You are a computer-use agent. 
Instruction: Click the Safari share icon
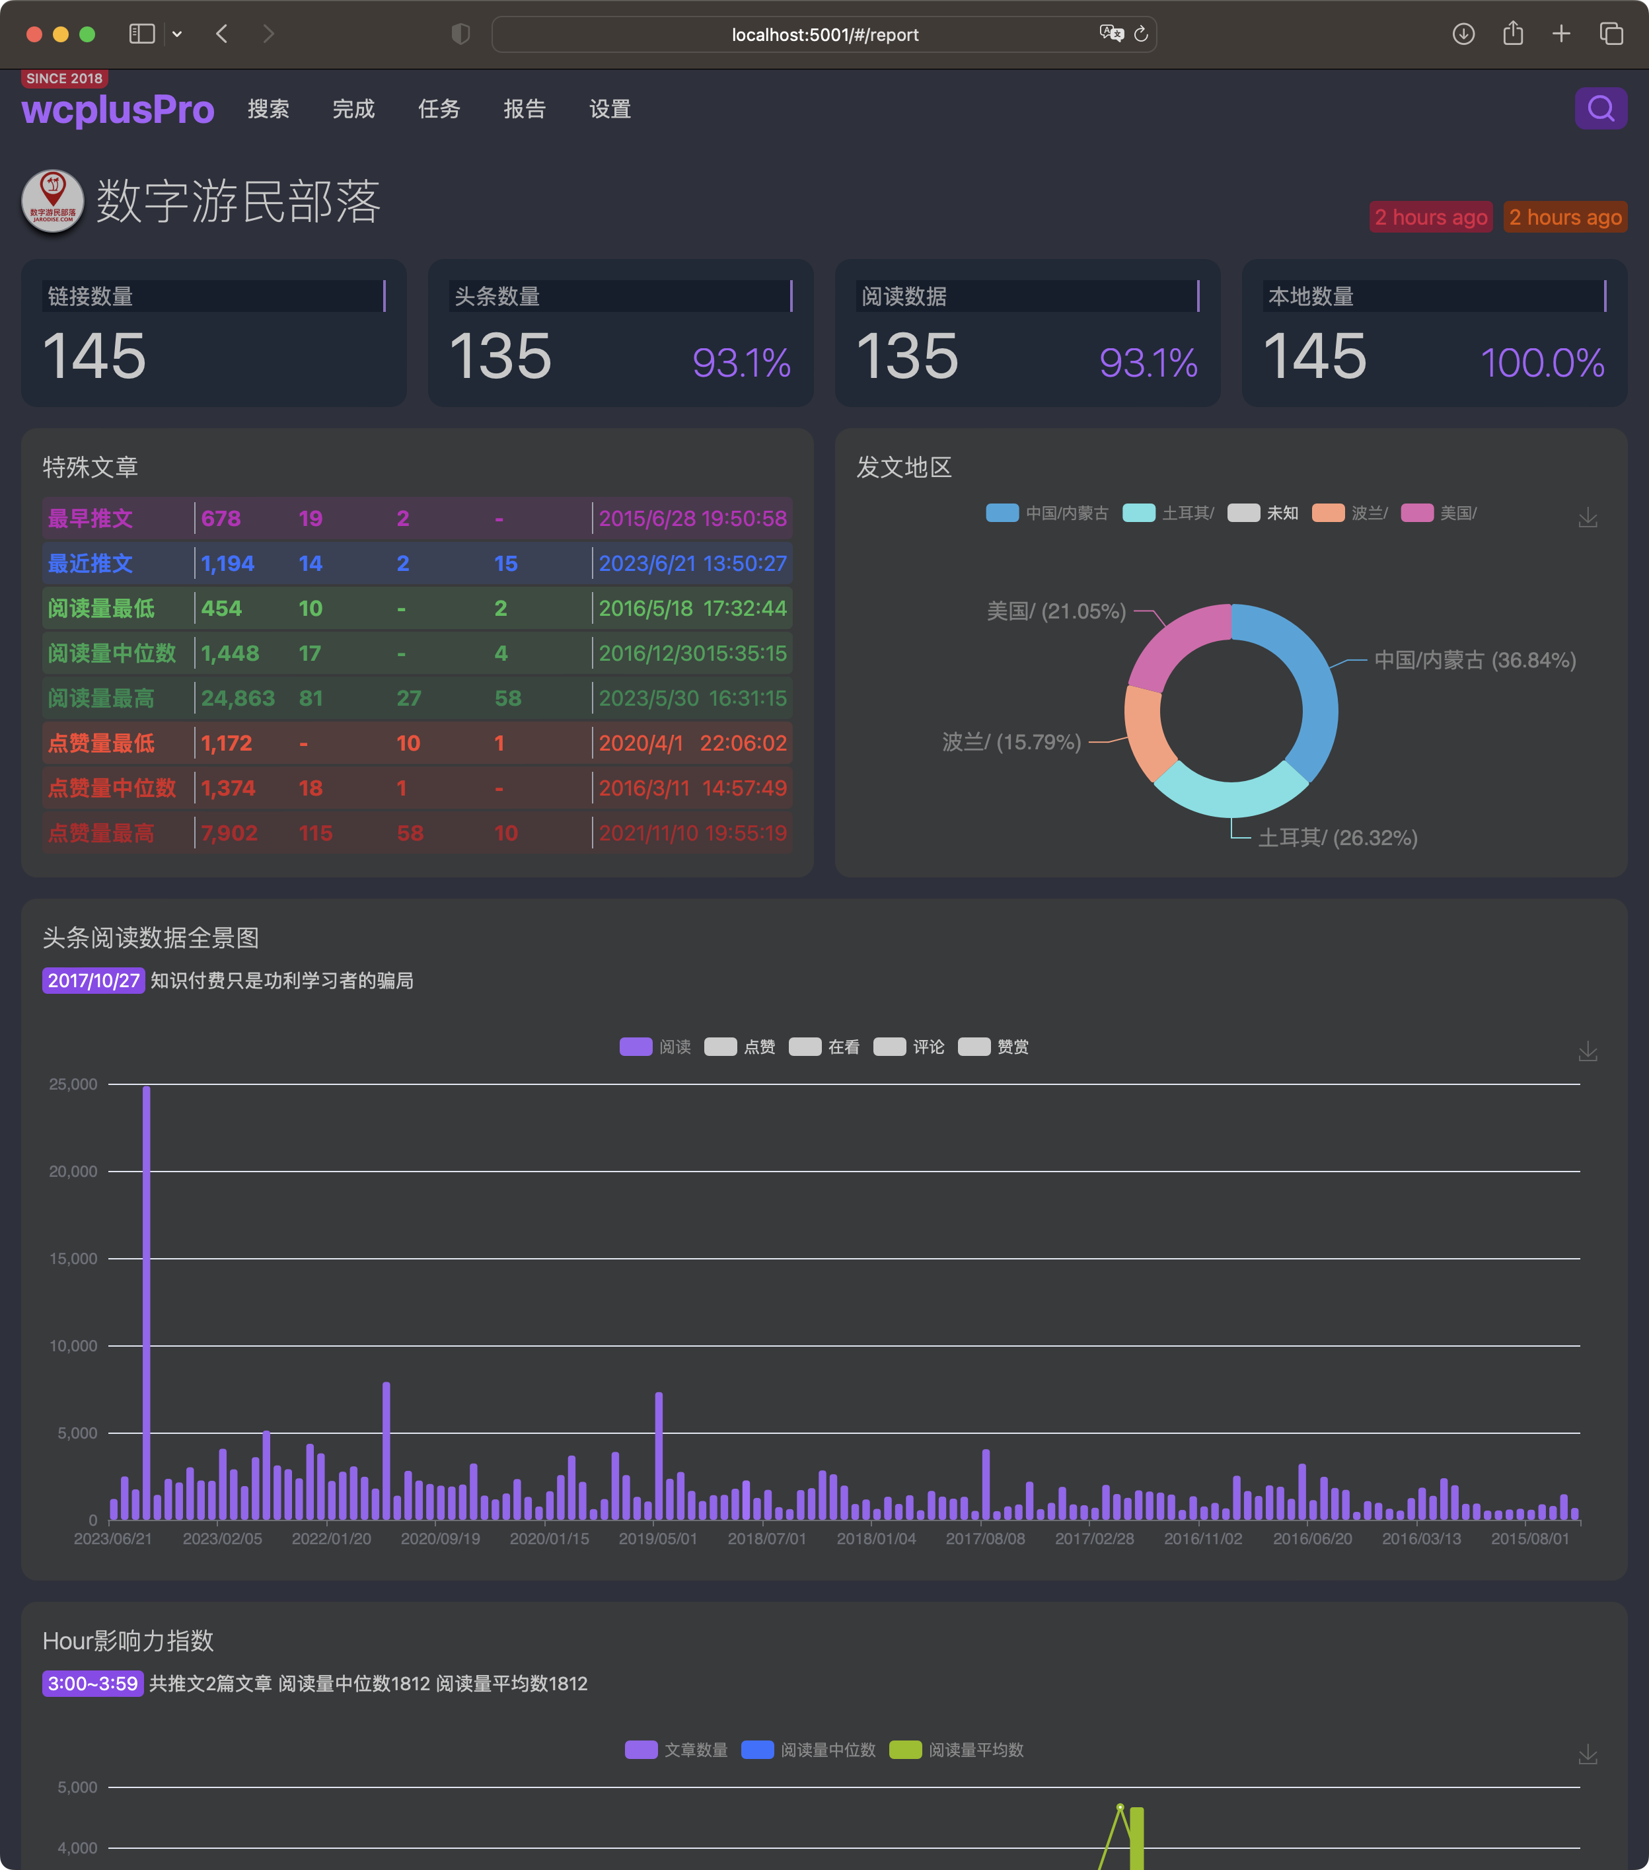[x=1513, y=34]
